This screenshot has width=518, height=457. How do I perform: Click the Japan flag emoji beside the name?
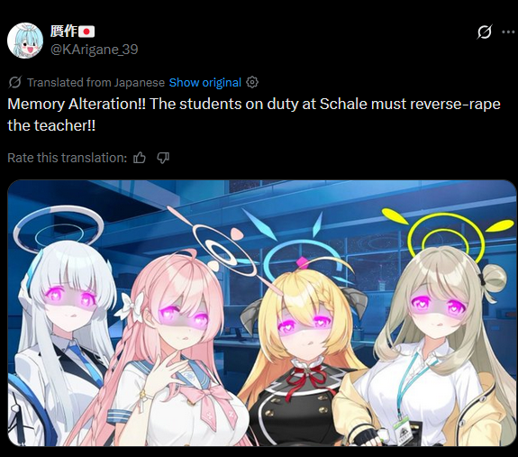click(86, 32)
